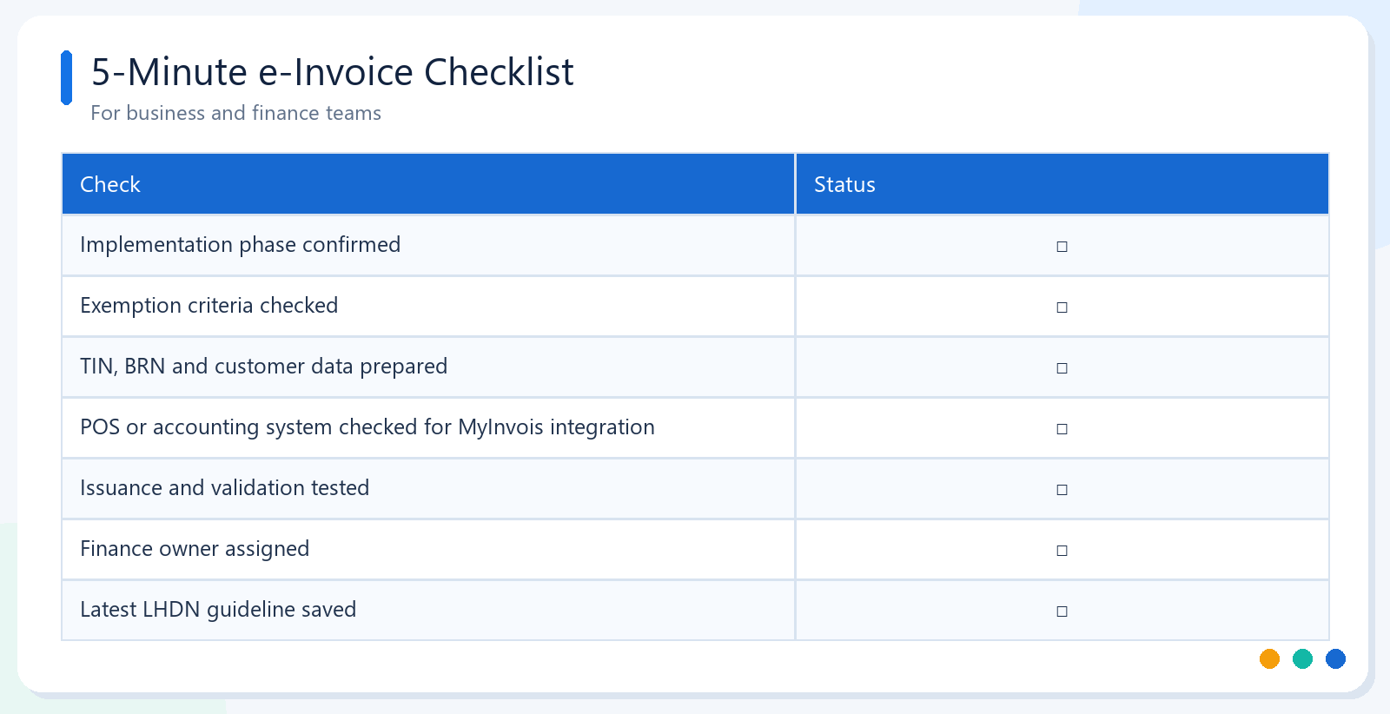Check the TIN, BRN and customer data box
This screenshot has width=1390, height=714.
(1062, 368)
